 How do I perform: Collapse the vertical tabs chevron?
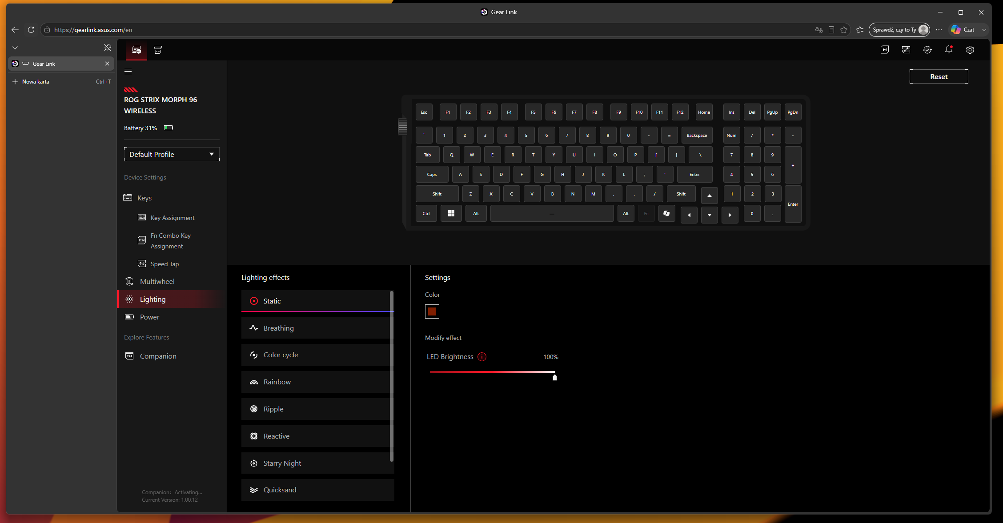tap(15, 48)
